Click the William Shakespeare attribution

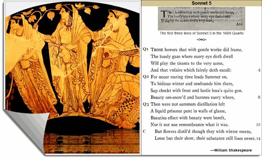[231, 150]
